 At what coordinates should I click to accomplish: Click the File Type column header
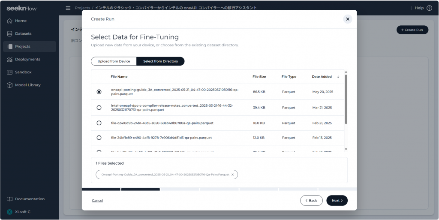[x=289, y=77]
